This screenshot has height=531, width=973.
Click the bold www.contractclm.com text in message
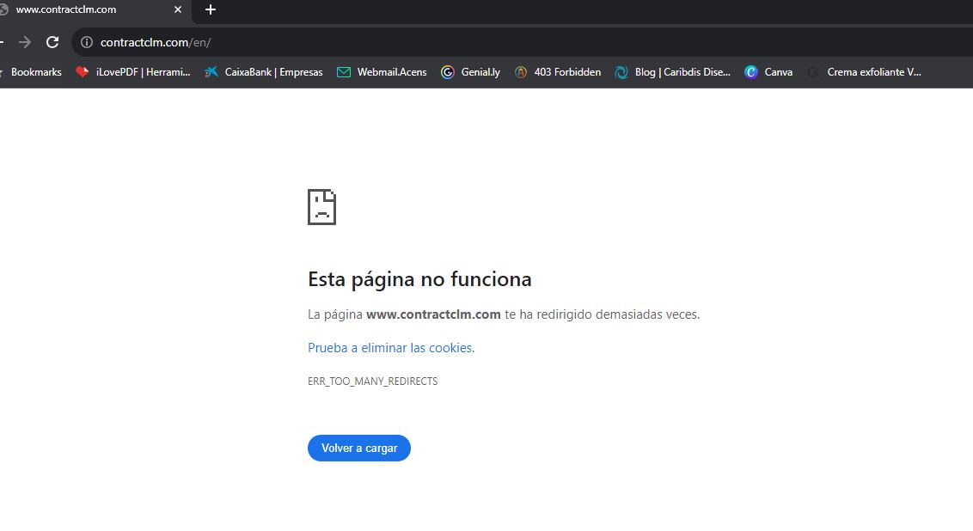tap(433, 314)
